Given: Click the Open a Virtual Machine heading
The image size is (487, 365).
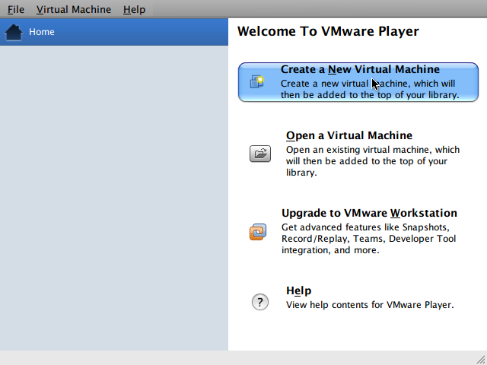Looking at the screenshot, I should tap(349, 135).
